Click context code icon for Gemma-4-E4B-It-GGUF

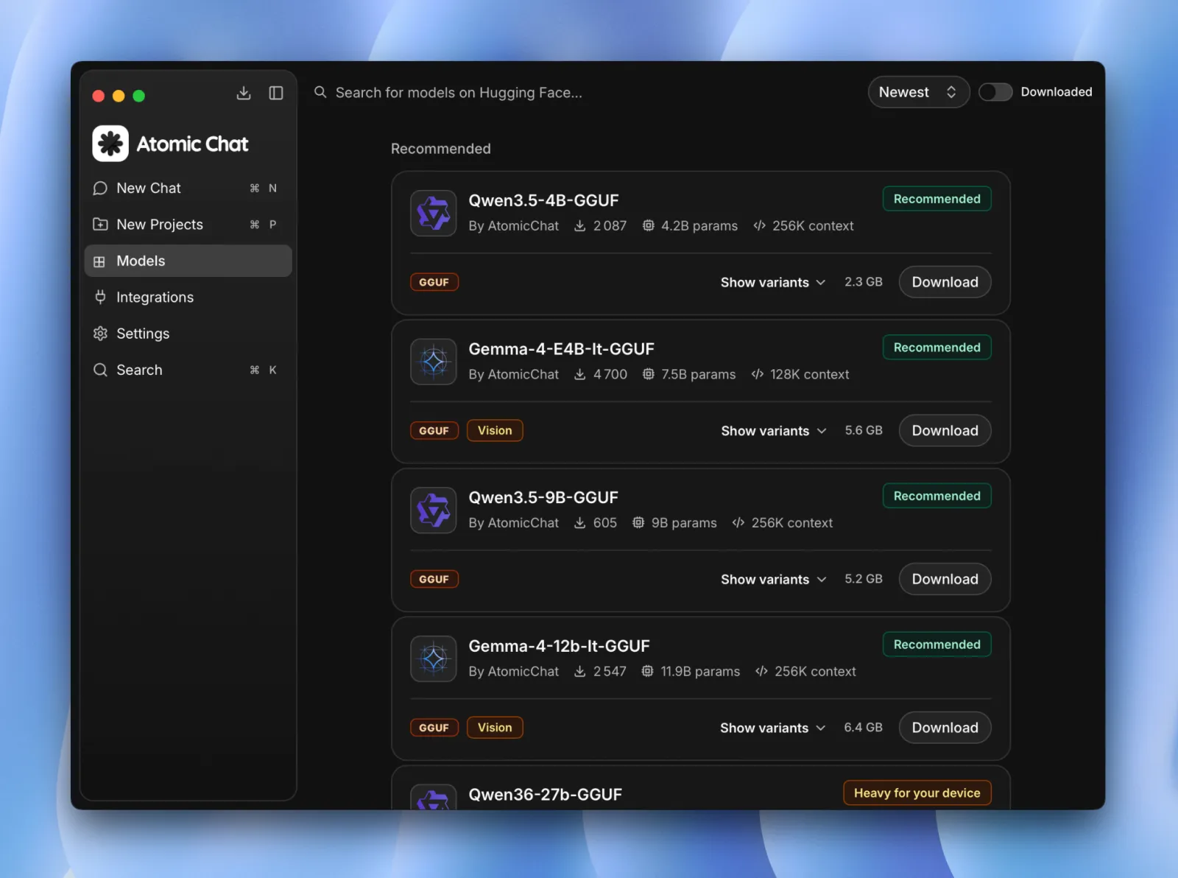758,374
